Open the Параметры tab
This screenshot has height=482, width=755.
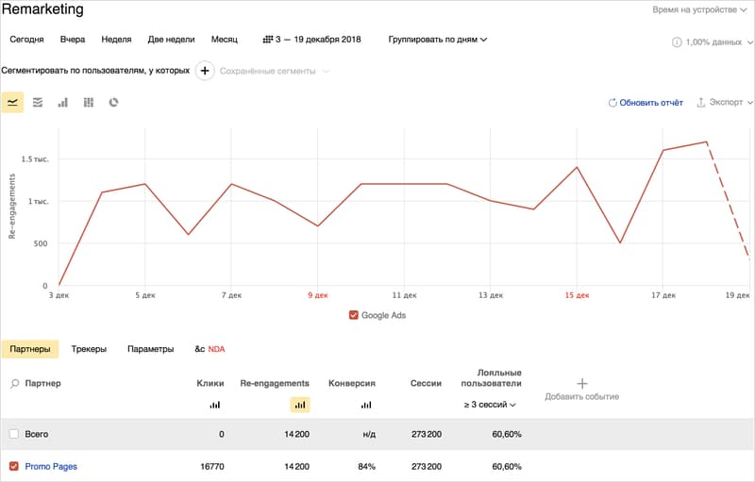point(150,349)
